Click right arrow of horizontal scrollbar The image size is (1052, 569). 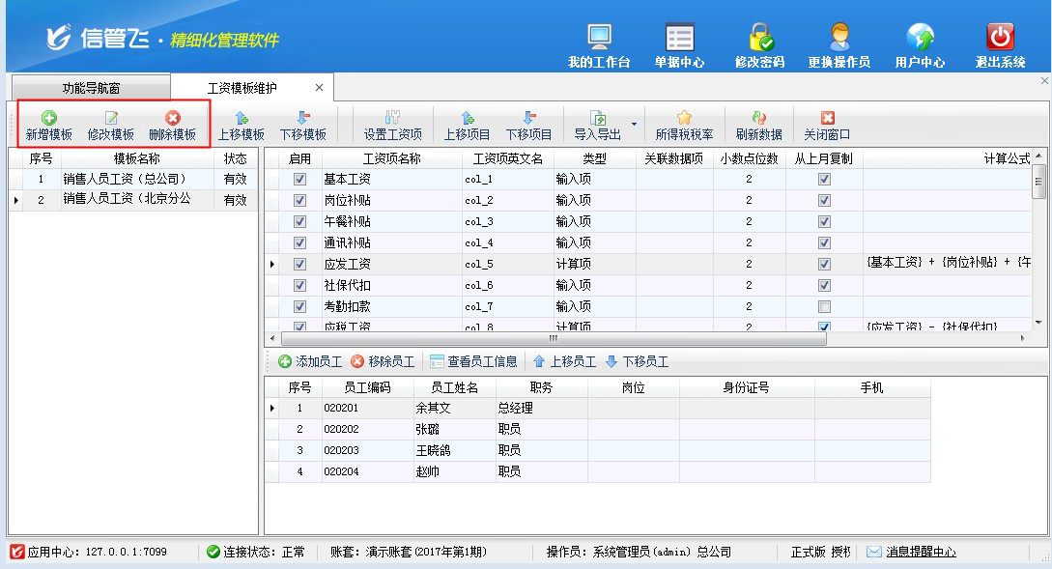[1023, 339]
